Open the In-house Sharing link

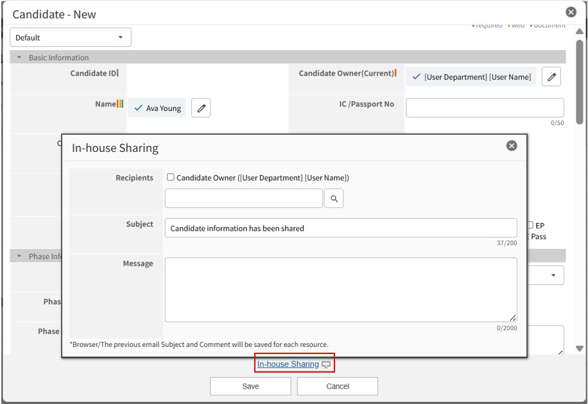point(288,364)
